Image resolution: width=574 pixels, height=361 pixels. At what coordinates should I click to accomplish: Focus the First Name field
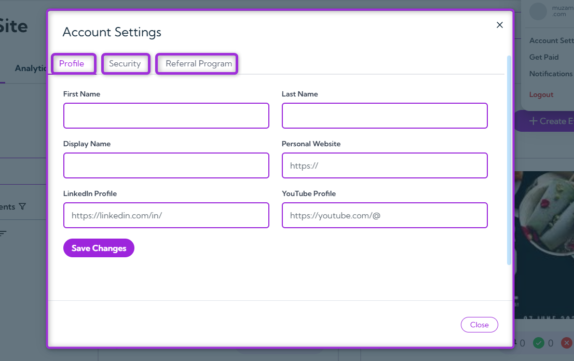(x=166, y=116)
